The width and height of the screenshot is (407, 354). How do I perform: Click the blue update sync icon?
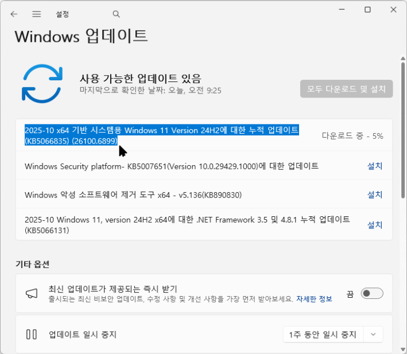[x=42, y=84]
